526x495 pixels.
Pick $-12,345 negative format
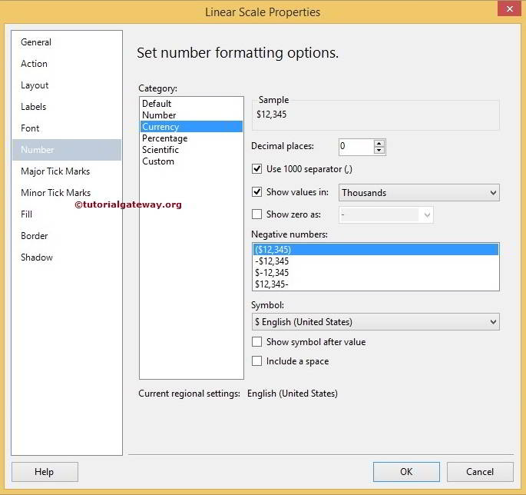[x=375, y=273]
